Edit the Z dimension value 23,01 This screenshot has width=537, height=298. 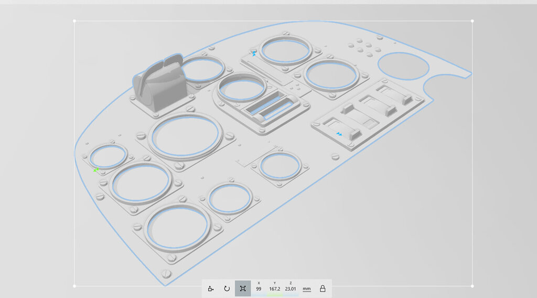[291, 289]
